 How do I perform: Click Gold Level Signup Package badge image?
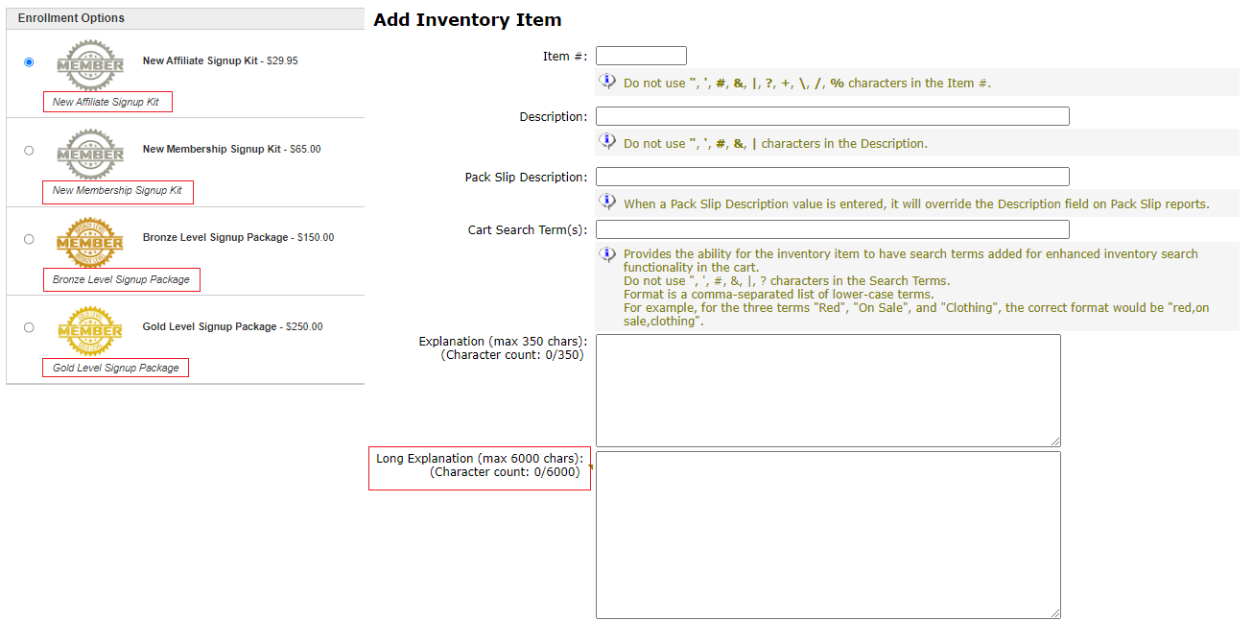pyautogui.click(x=90, y=330)
